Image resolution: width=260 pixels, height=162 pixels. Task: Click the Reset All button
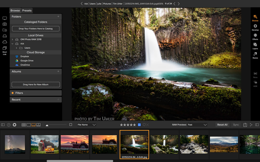(222, 125)
